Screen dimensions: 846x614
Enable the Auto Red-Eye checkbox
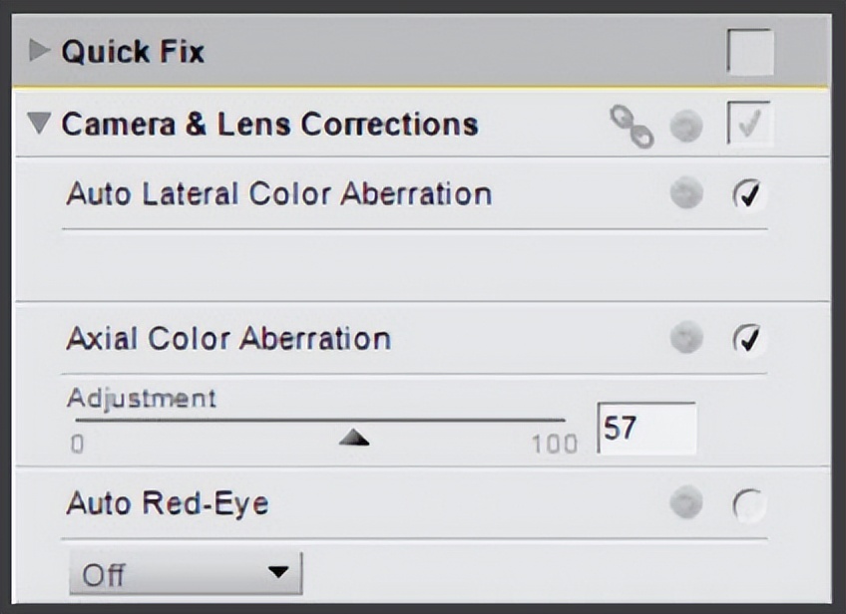[748, 505]
